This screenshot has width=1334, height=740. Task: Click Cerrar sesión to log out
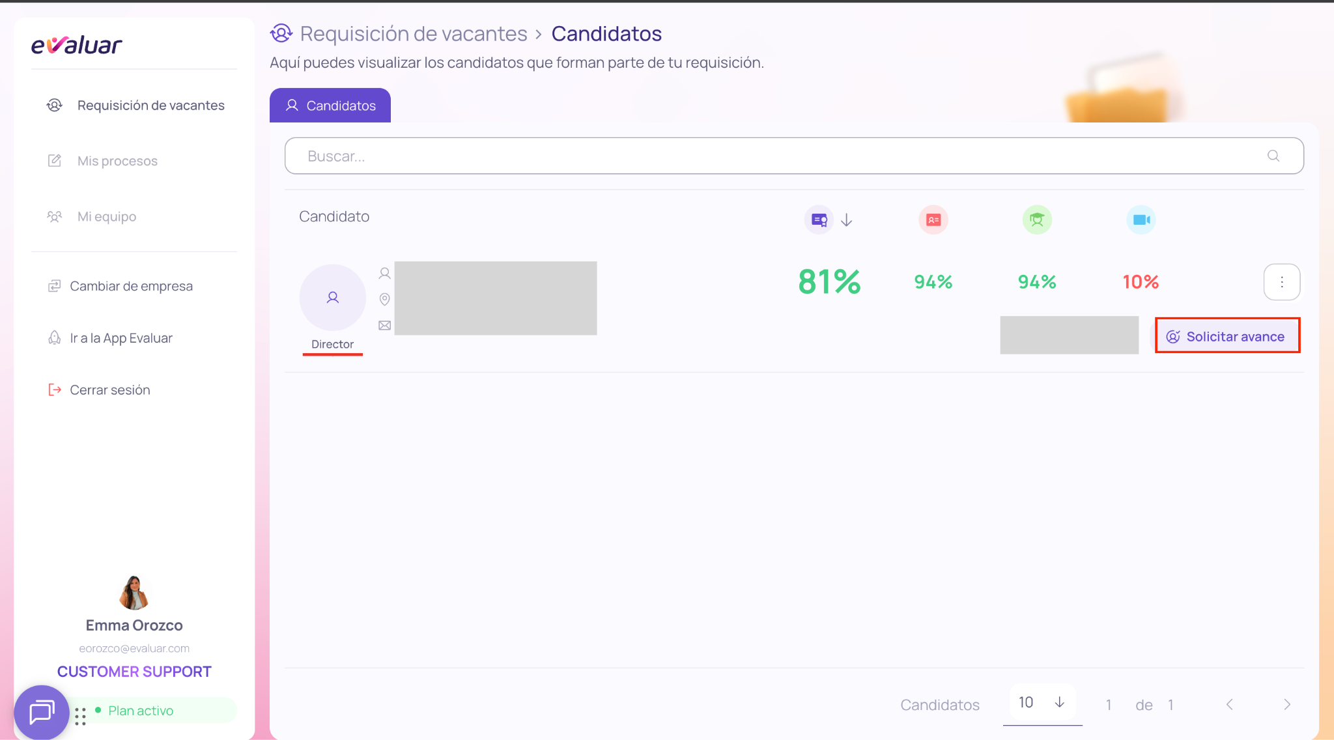click(109, 390)
